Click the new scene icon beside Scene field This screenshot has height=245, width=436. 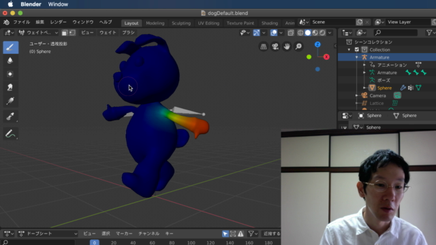(359, 22)
